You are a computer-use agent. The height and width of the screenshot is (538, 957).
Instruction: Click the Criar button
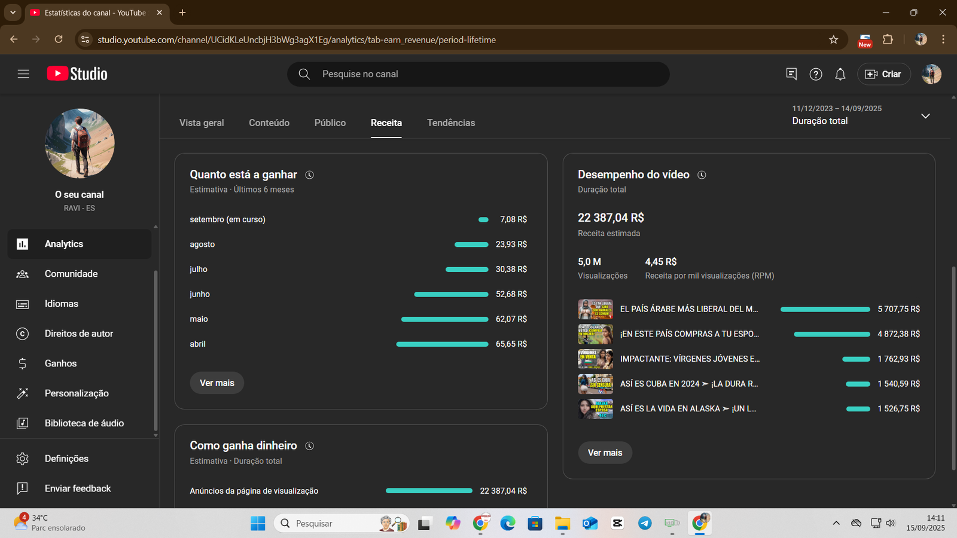(883, 74)
